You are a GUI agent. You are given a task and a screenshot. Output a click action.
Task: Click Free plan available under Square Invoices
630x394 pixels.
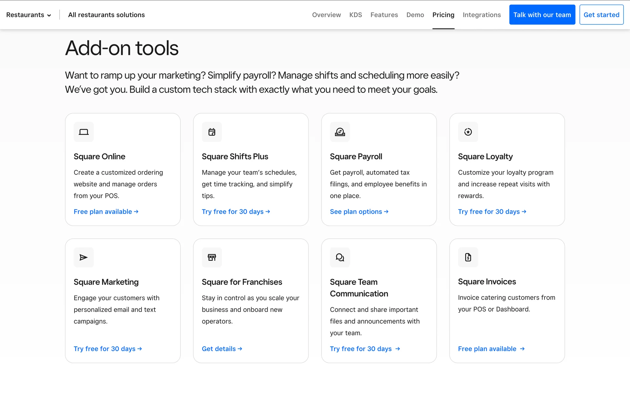coord(491,349)
